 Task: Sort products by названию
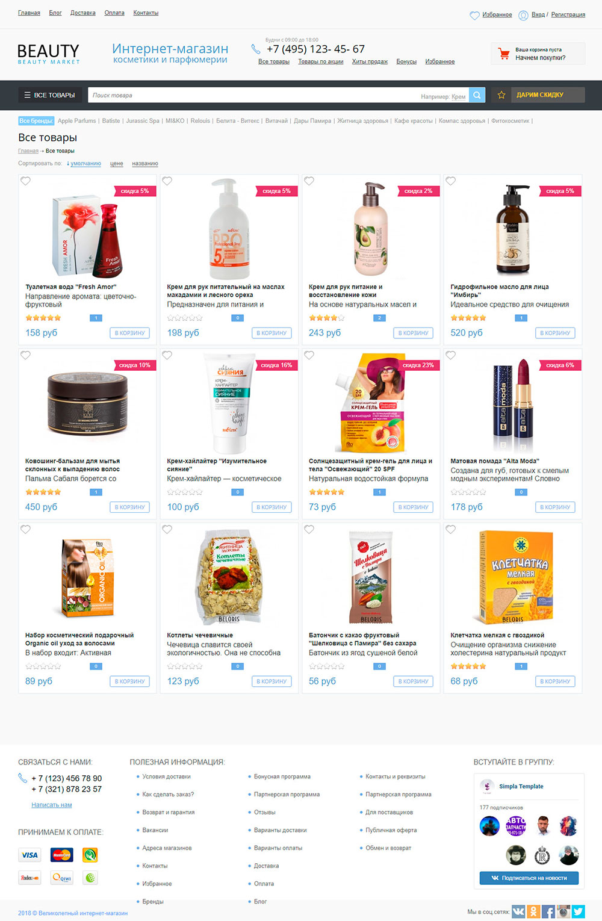pos(145,164)
